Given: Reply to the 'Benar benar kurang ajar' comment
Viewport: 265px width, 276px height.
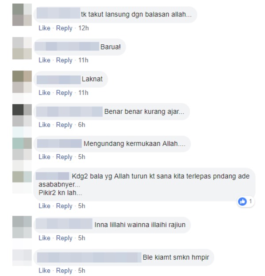Looking at the screenshot, I should coord(64,125).
